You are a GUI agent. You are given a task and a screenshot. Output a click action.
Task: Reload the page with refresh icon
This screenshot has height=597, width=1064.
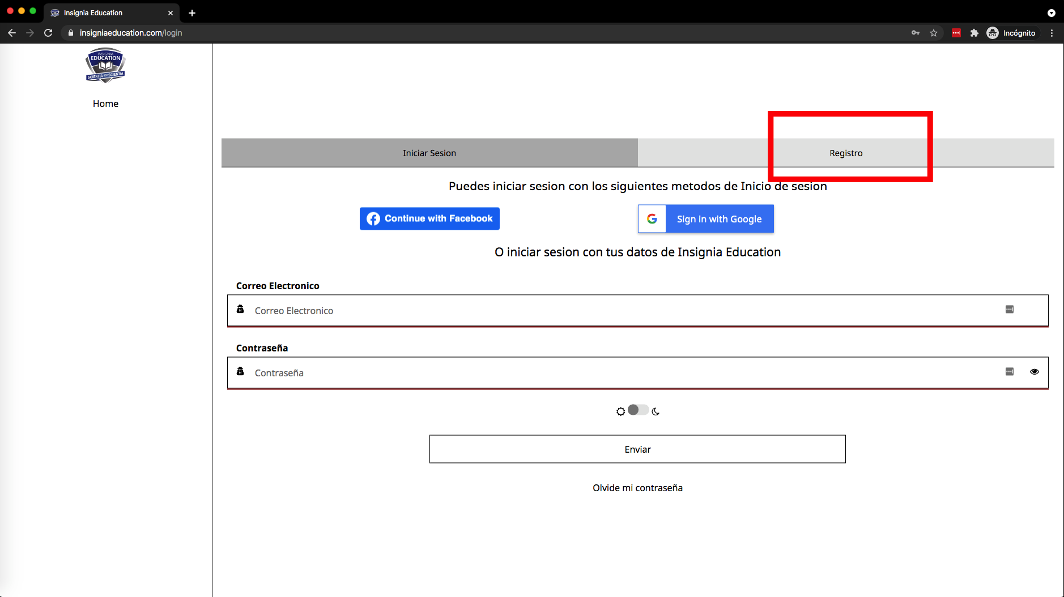click(x=48, y=33)
